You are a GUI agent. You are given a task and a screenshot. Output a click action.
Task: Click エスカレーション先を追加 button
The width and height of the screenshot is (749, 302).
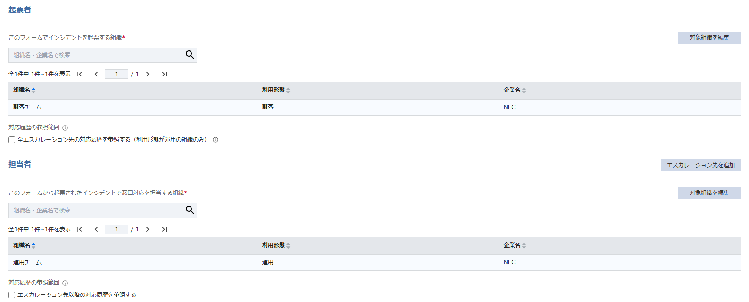[x=700, y=165]
